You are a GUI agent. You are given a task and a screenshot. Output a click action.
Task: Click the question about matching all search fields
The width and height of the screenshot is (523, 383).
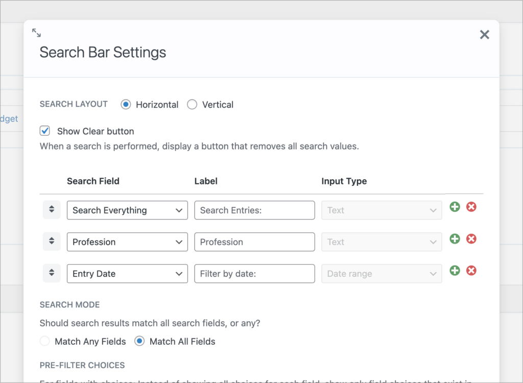150,323
